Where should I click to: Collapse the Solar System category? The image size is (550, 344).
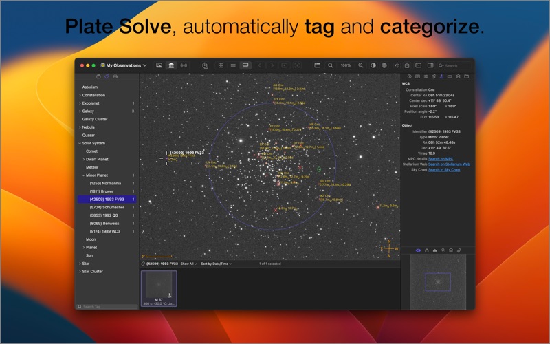click(80, 143)
